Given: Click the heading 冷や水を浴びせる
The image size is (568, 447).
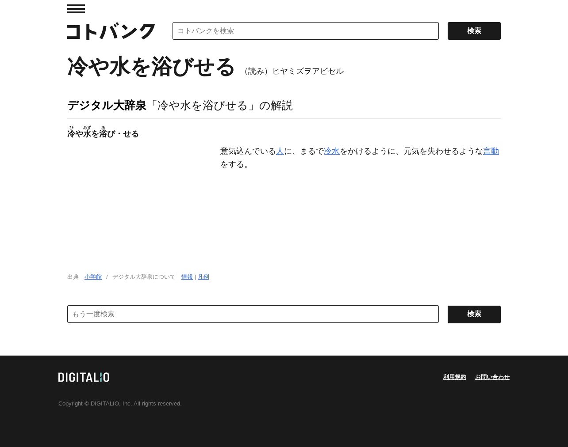Looking at the screenshot, I should [x=151, y=67].
